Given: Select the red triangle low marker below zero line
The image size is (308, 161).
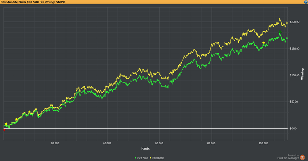Looking at the screenshot, I should click(x=4, y=130).
